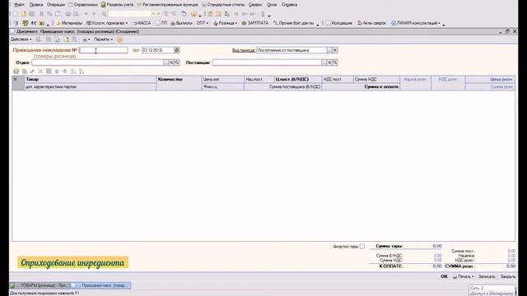Click the Материалы toolbar button
The image size is (527, 296).
click(69, 23)
